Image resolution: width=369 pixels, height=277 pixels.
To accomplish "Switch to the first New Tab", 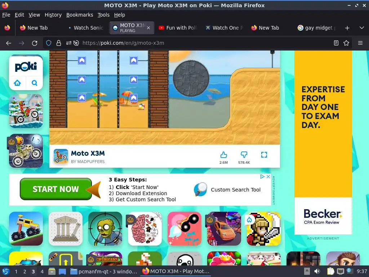I will pyautogui.click(x=37, y=28).
